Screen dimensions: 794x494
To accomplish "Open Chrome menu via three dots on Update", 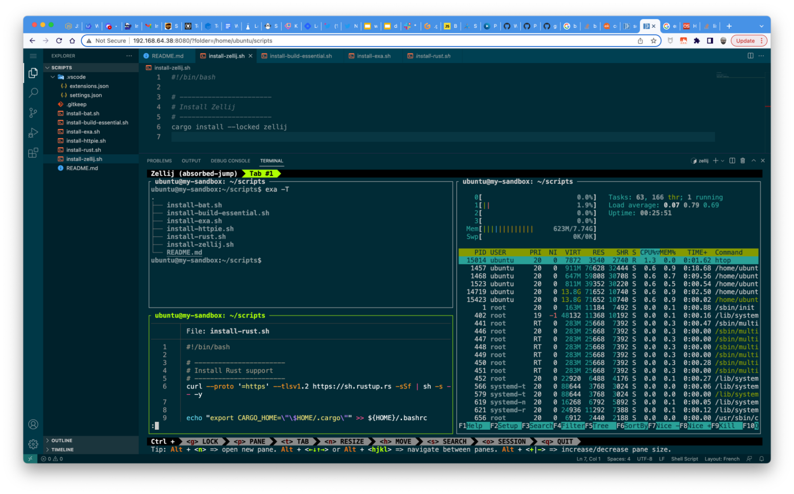I will point(761,40).
